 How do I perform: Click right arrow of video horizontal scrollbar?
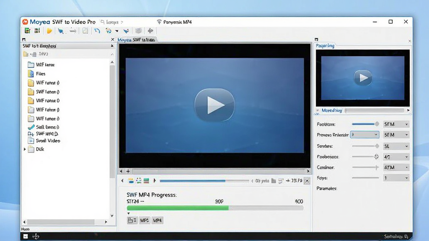[308, 171]
